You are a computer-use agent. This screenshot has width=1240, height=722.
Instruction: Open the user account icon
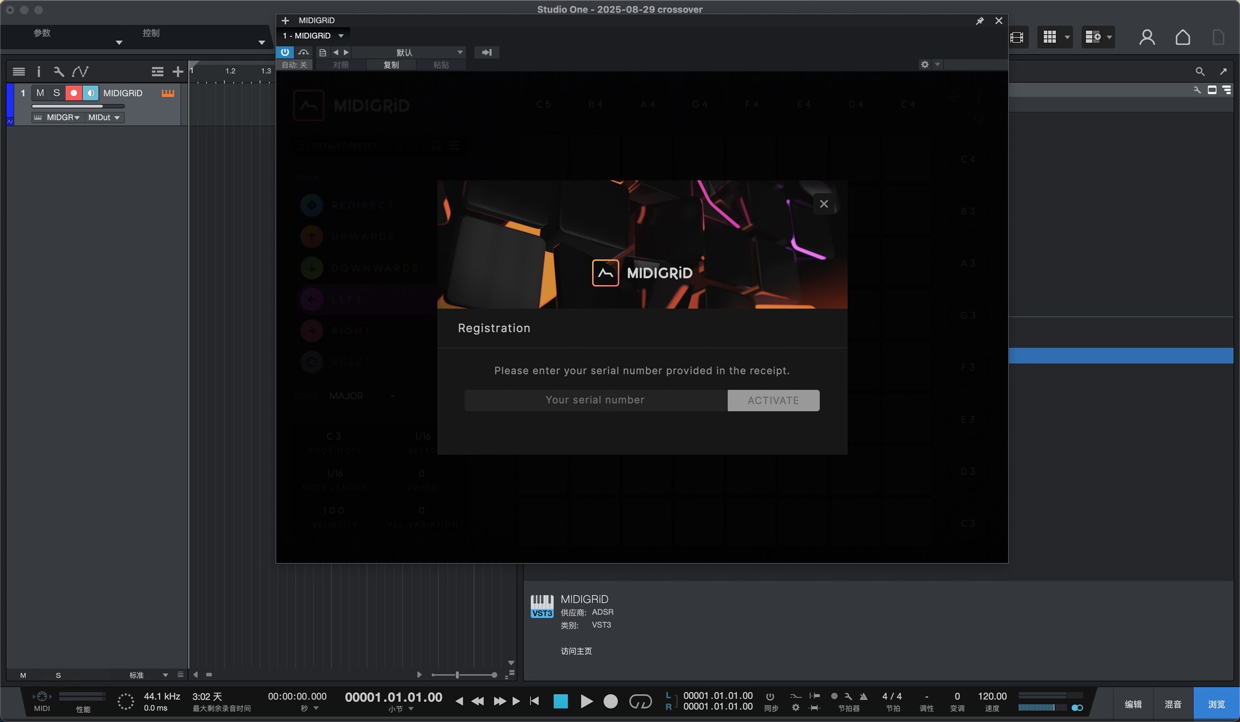click(1147, 37)
